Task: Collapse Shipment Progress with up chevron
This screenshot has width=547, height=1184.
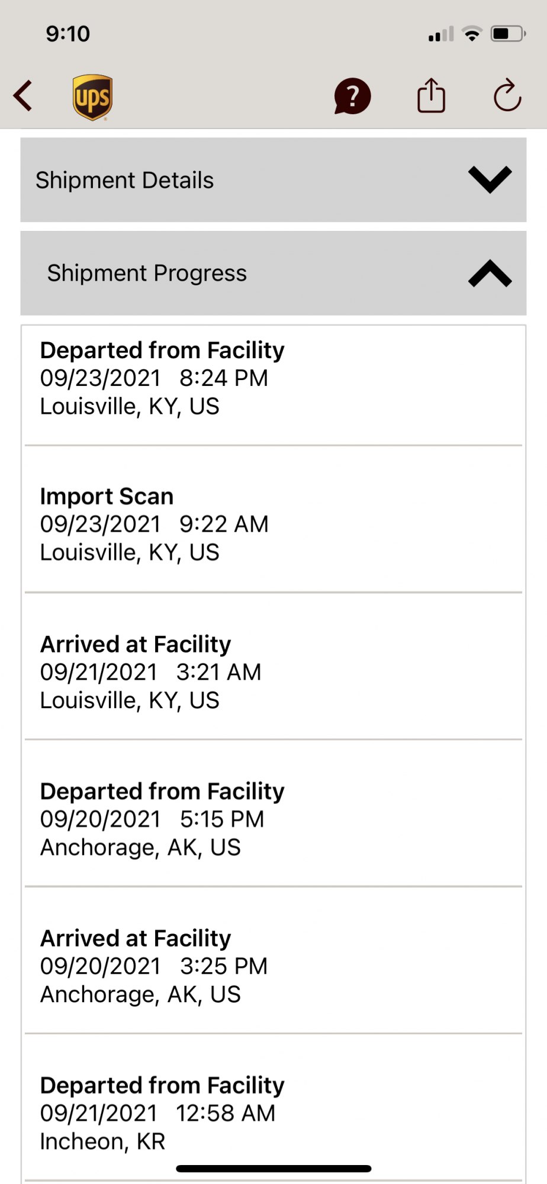Action: click(x=490, y=273)
